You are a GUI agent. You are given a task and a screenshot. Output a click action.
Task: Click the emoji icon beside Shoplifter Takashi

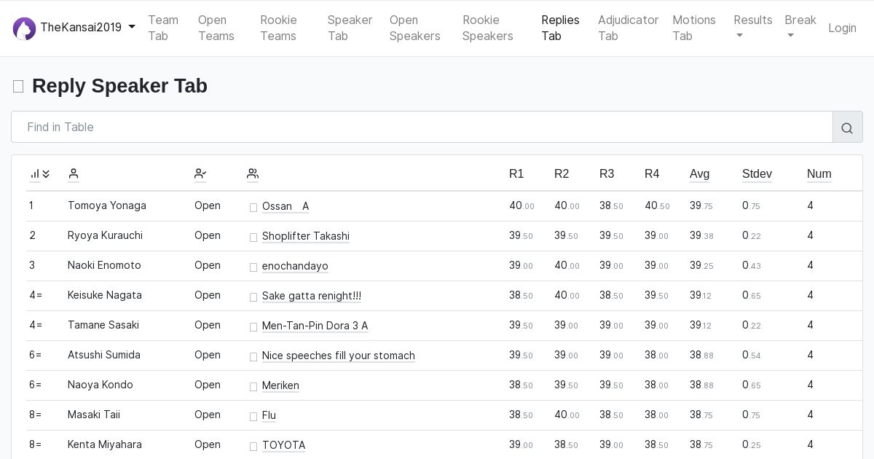[253, 238]
